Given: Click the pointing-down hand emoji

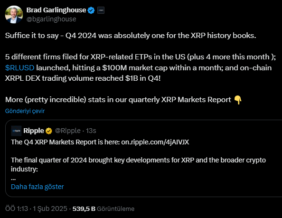Looking at the screenshot, I should 238,100.
